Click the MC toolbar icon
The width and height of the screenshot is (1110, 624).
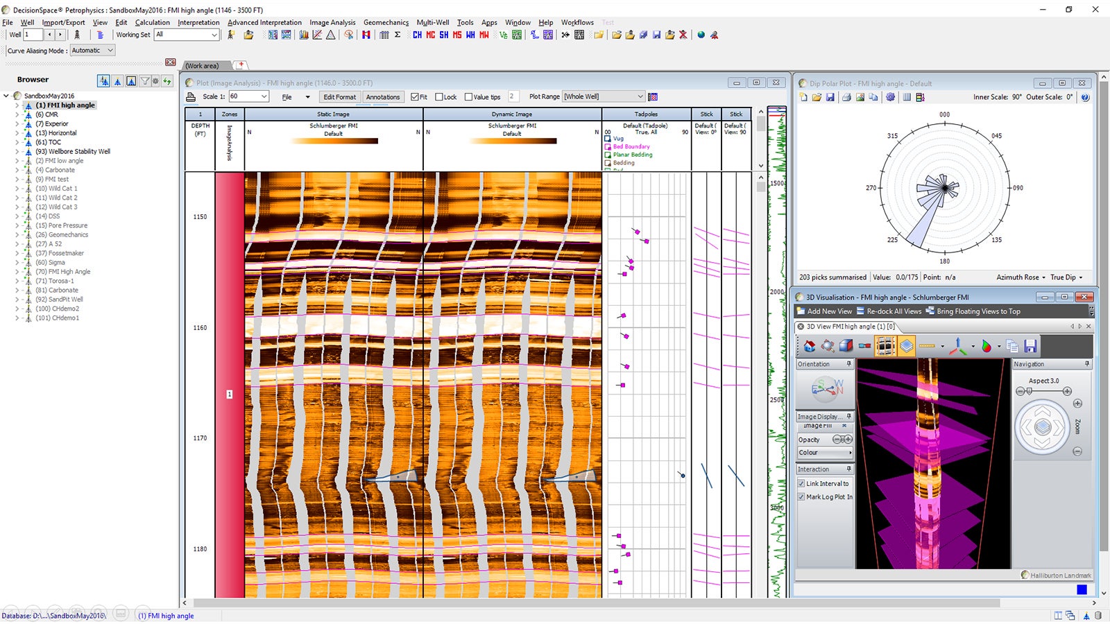pos(431,35)
